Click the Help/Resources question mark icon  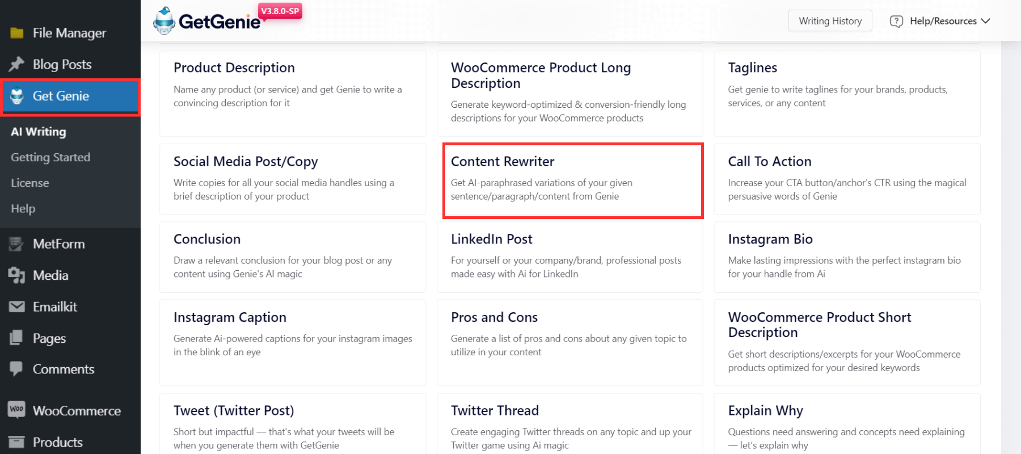click(896, 21)
